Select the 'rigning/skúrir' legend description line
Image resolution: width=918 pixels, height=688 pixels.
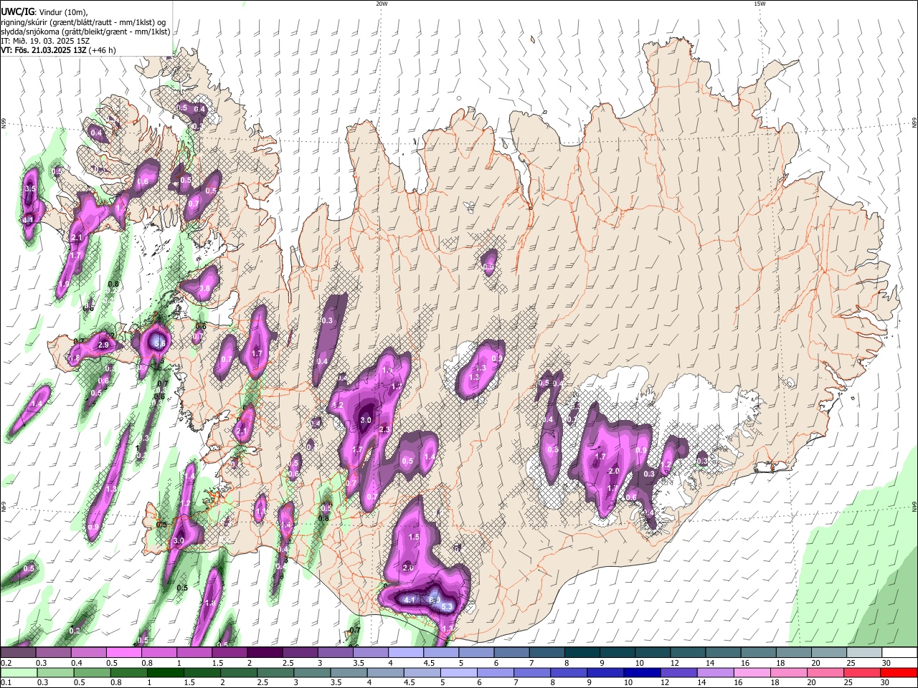pos(85,21)
